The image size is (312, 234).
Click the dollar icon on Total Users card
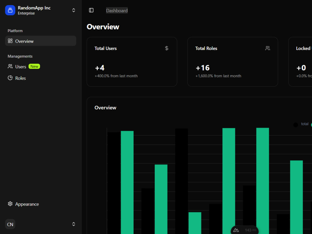tap(167, 48)
